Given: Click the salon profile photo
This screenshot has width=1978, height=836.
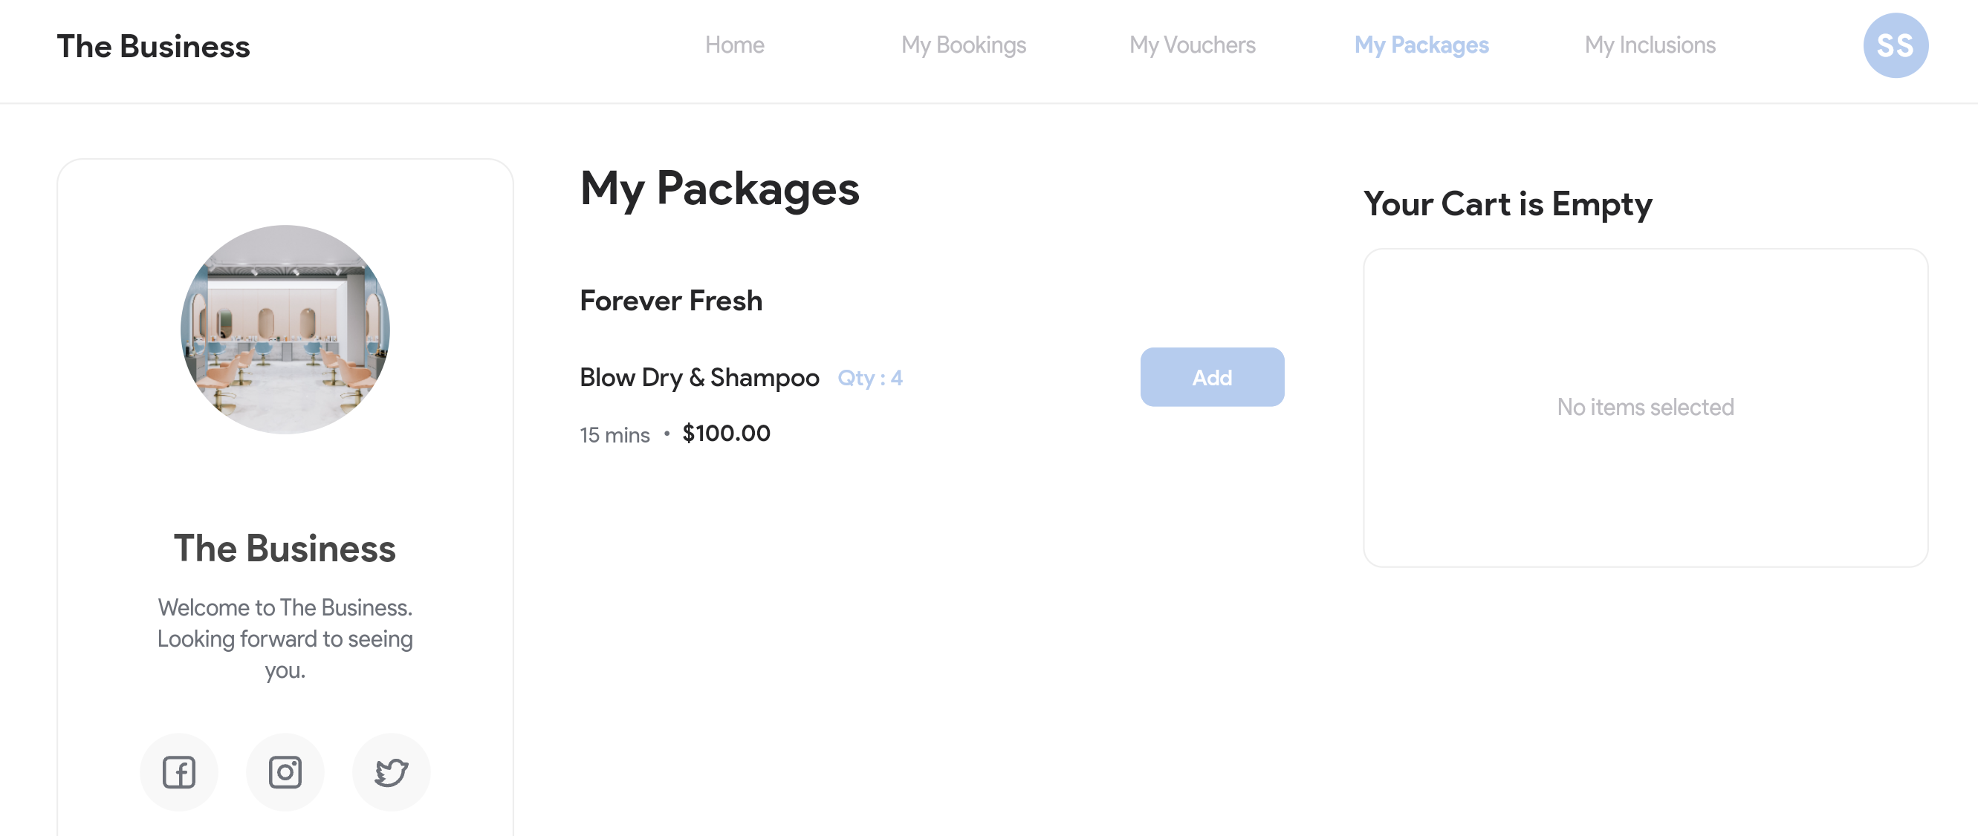Looking at the screenshot, I should tap(285, 330).
